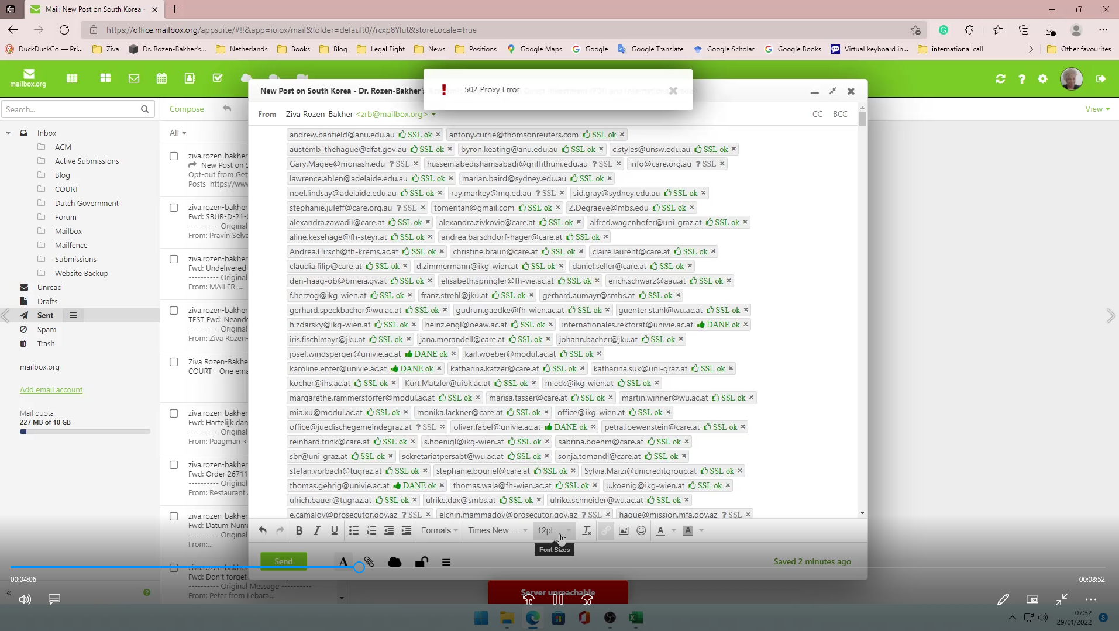Select checkbox for Fwd: Order 26711 message
The width and height of the screenshot is (1119, 631).
[x=174, y=465]
